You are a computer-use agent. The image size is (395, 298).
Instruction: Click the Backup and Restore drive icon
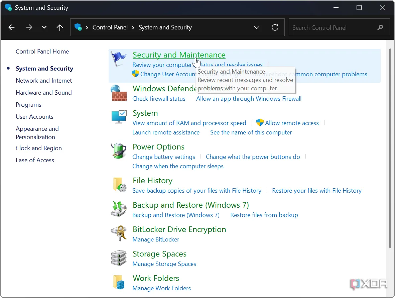pyautogui.click(x=118, y=209)
